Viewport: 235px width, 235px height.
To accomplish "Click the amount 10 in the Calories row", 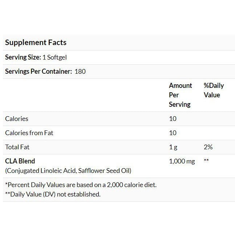I will click(x=173, y=119).
